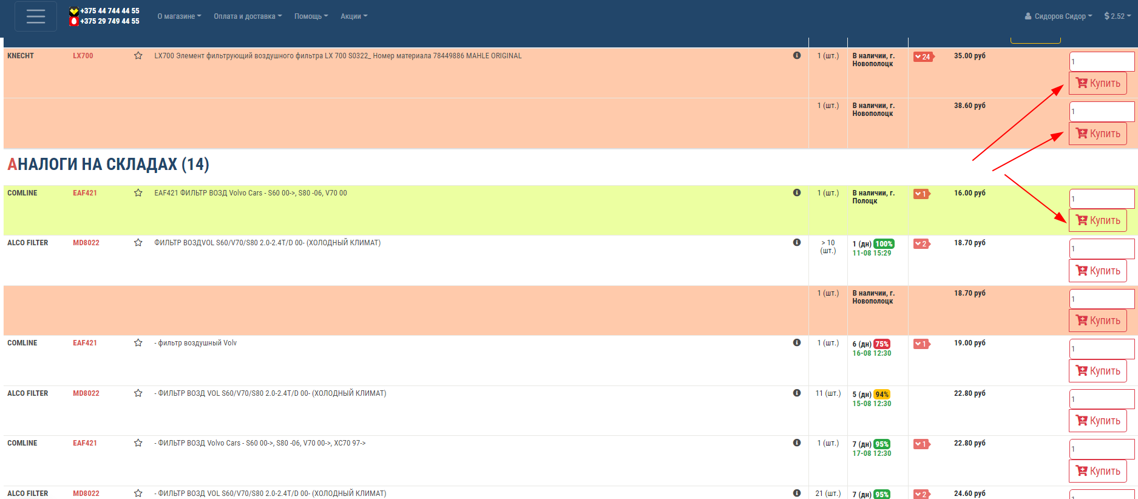Star the KNECHT LX700 item as favorite
The width and height of the screenshot is (1138, 499).
pyautogui.click(x=138, y=56)
